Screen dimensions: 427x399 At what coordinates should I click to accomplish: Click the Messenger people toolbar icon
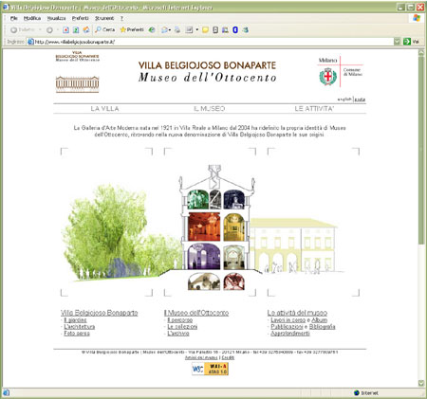pyautogui.click(x=225, y=30)
